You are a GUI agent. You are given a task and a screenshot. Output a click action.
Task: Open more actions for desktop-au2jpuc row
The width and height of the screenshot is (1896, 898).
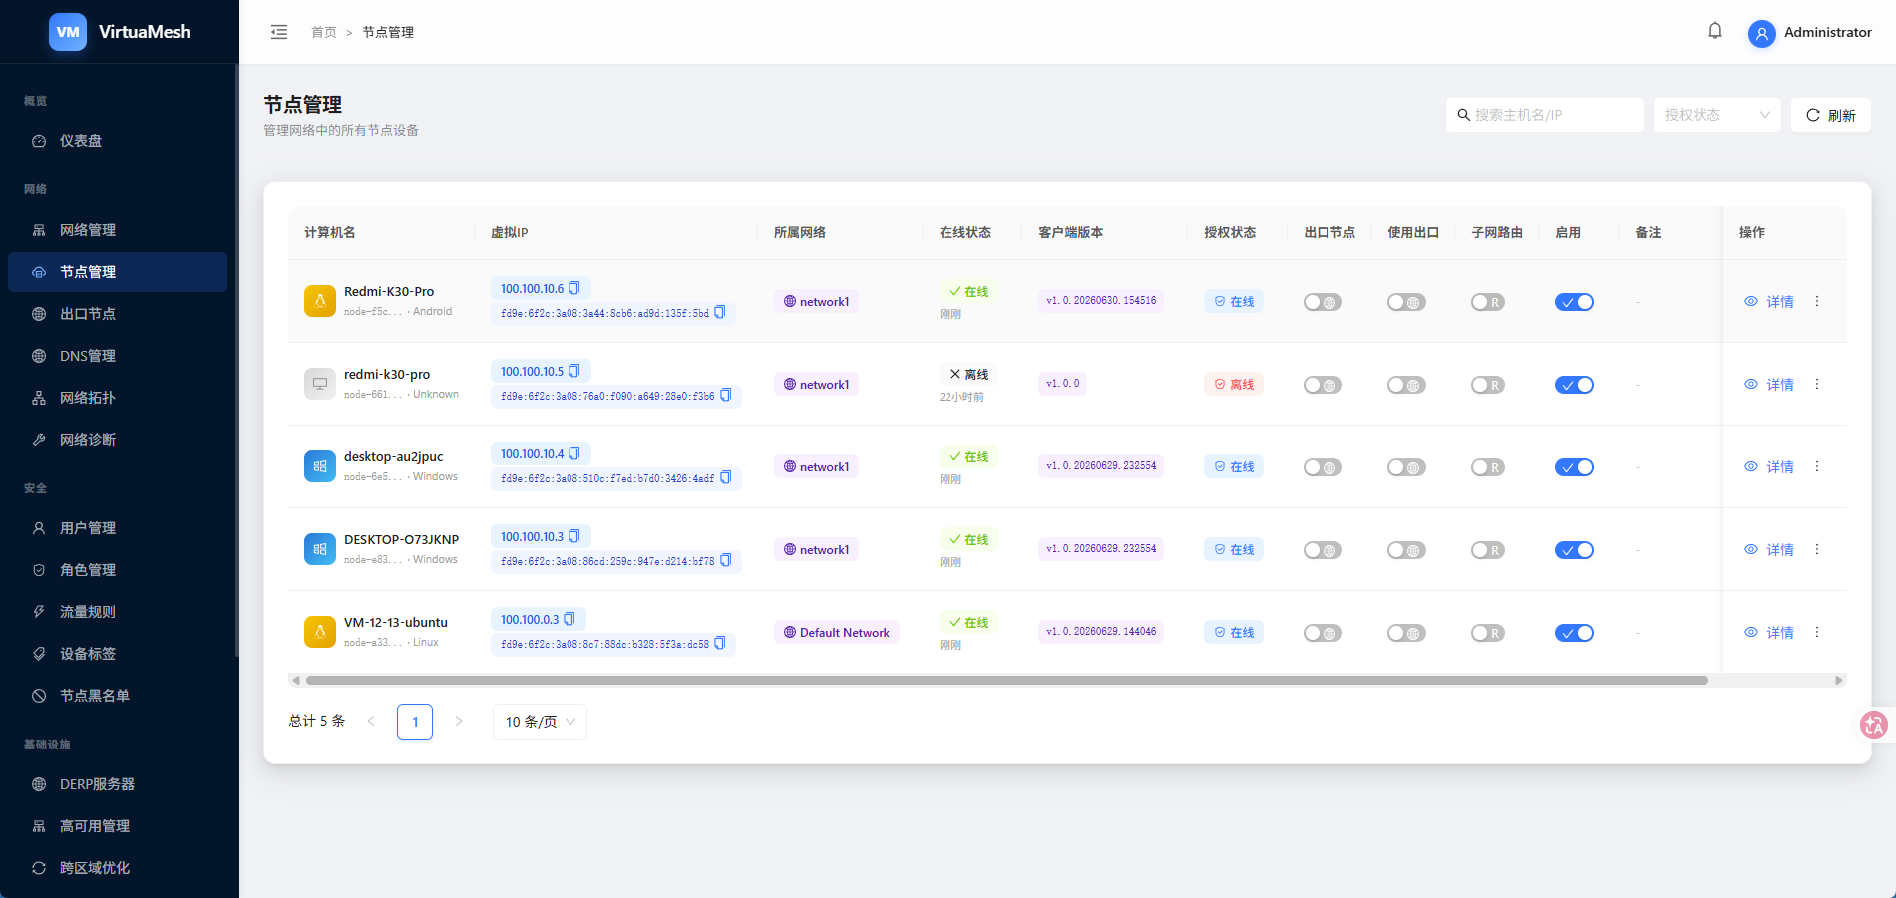pyautogui.click(x=1817, y=466)
